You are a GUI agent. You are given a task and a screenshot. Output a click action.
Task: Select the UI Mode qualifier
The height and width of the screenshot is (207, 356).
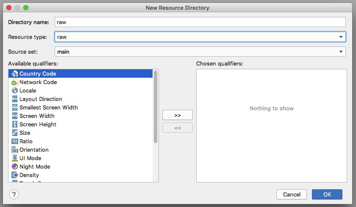[x=81, y=158]
